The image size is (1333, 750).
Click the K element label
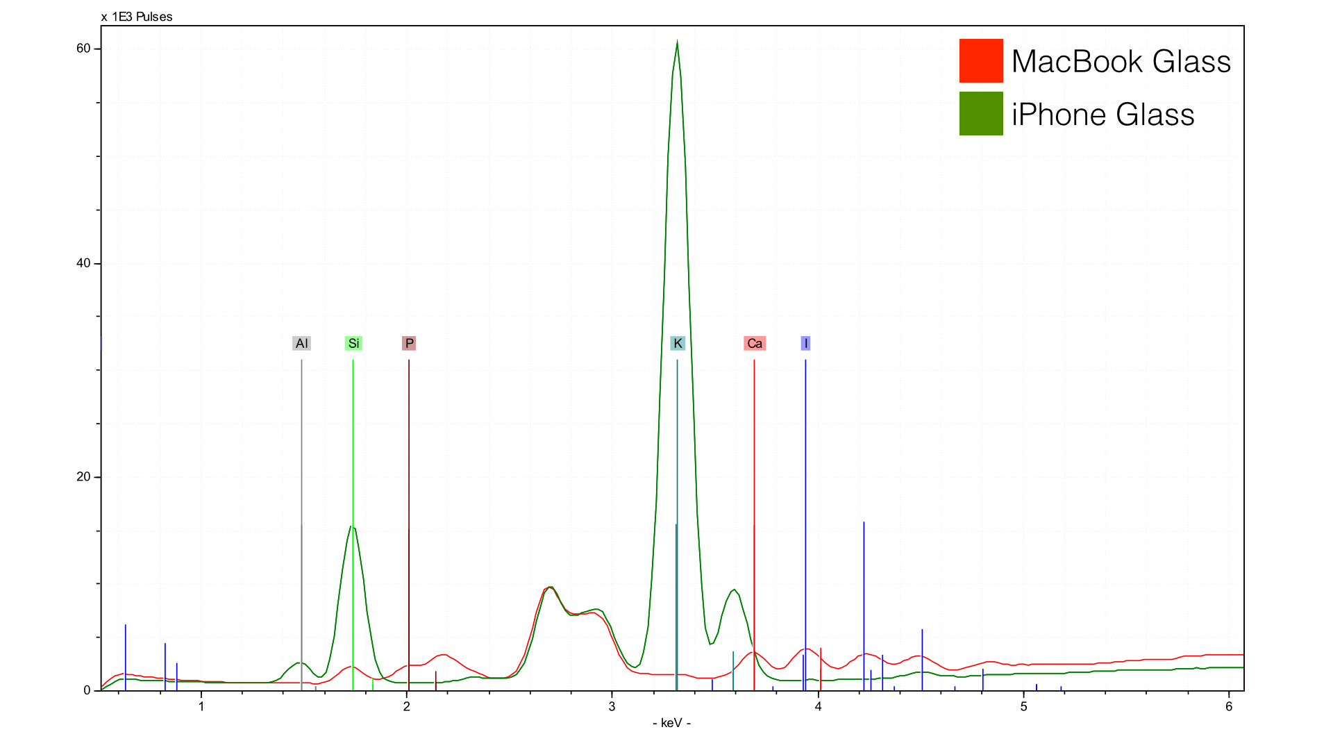[x=678, y=344]
